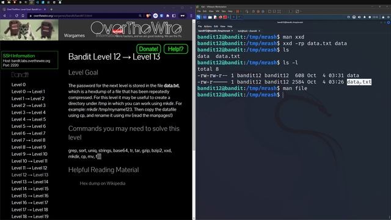391x220 pixels.
Task: Enter VMware full screen mode
Action: point(279,11)
